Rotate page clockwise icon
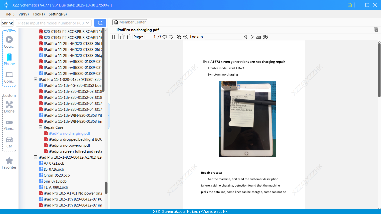Viewport: 381px width, 214px height. click(x=129, y=37)
